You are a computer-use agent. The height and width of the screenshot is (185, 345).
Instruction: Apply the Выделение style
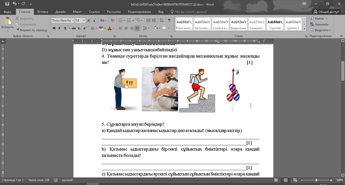point(239,24)
